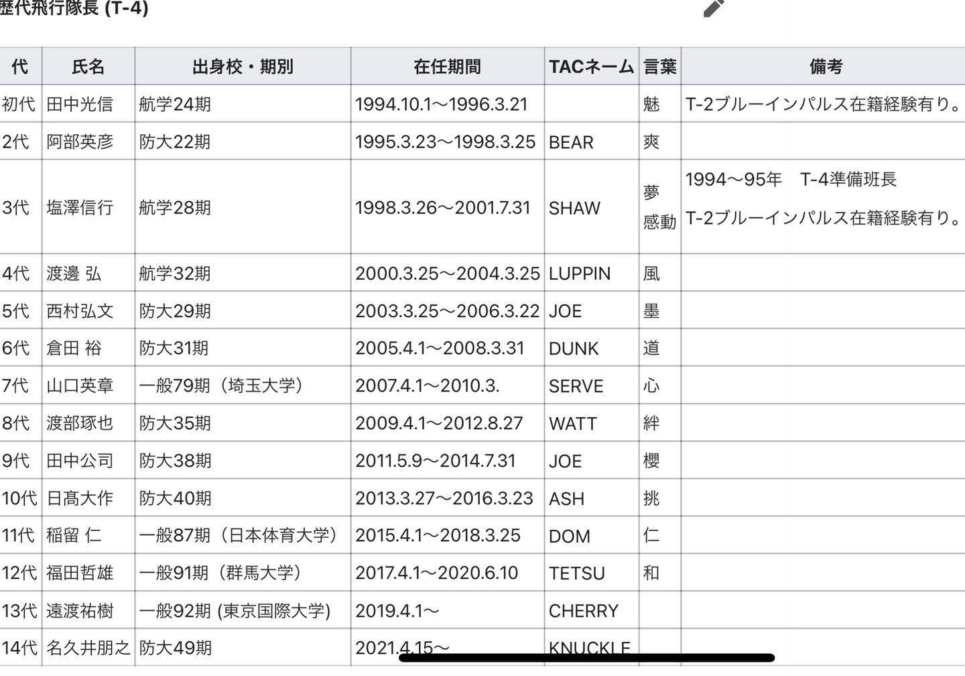The image size is (965, 676).
Task: Tap the pencil edit icon
Action: 714,8
